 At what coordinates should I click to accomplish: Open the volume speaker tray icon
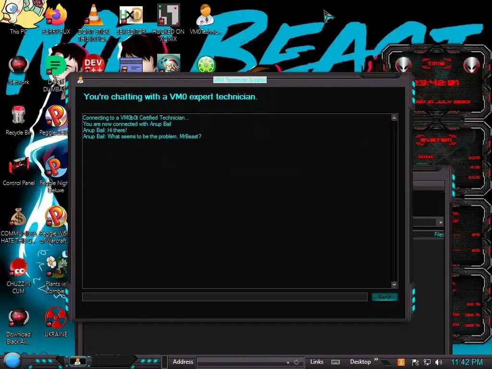tap(438, 362)
